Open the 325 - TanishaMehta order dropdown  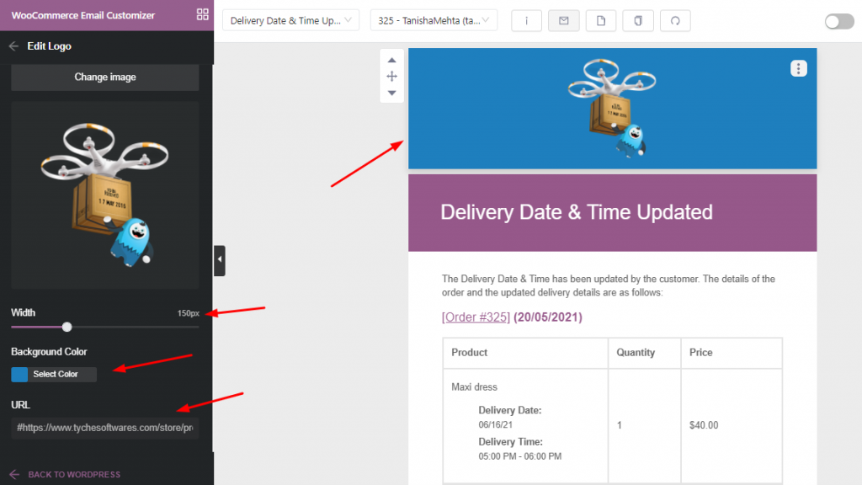(434, 19)
